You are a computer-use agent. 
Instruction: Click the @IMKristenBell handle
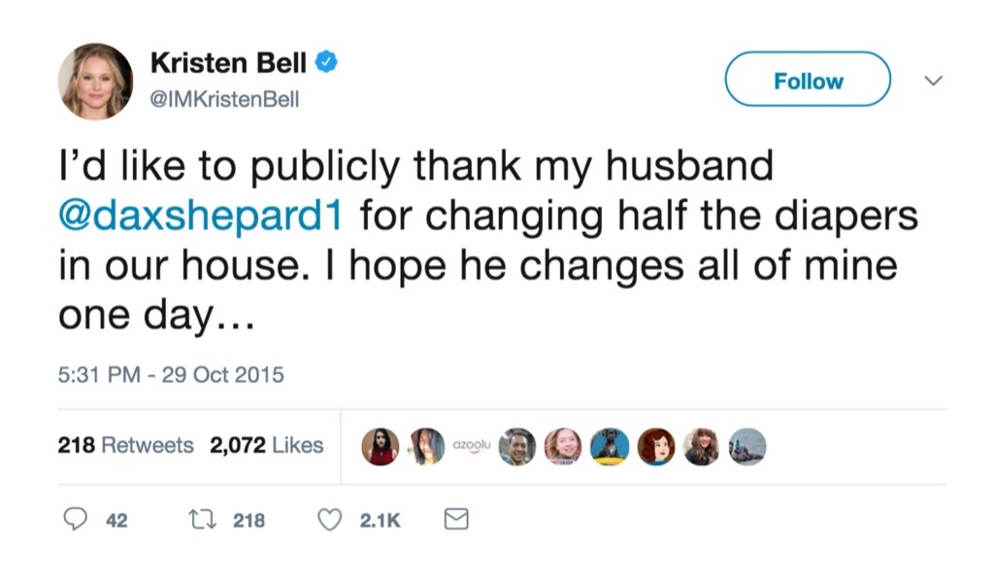coord(223,98)
